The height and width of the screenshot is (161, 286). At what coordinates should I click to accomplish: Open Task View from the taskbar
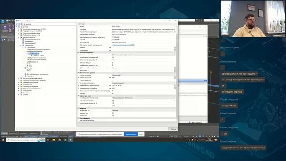coord(48,140)
